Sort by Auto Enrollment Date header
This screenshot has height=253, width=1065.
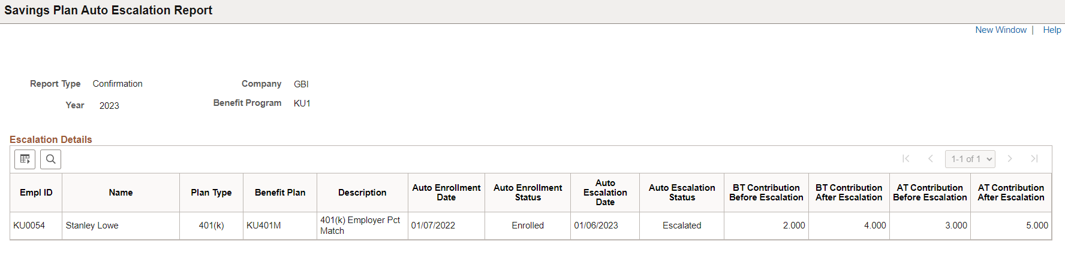click(446, 193)
